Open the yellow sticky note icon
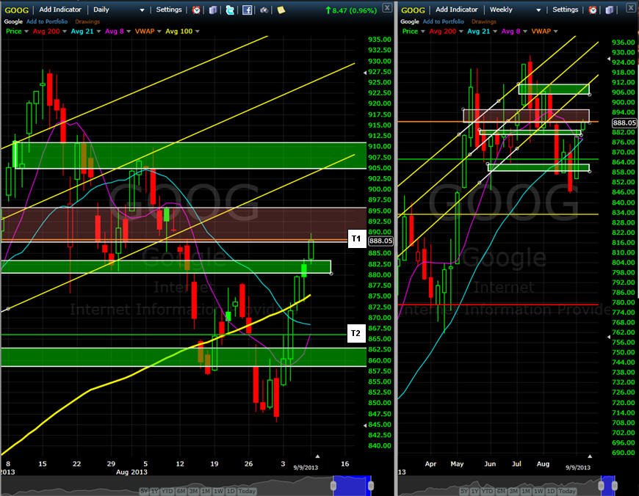The height and width of the screenshot is (496, 639). (281, 10)
